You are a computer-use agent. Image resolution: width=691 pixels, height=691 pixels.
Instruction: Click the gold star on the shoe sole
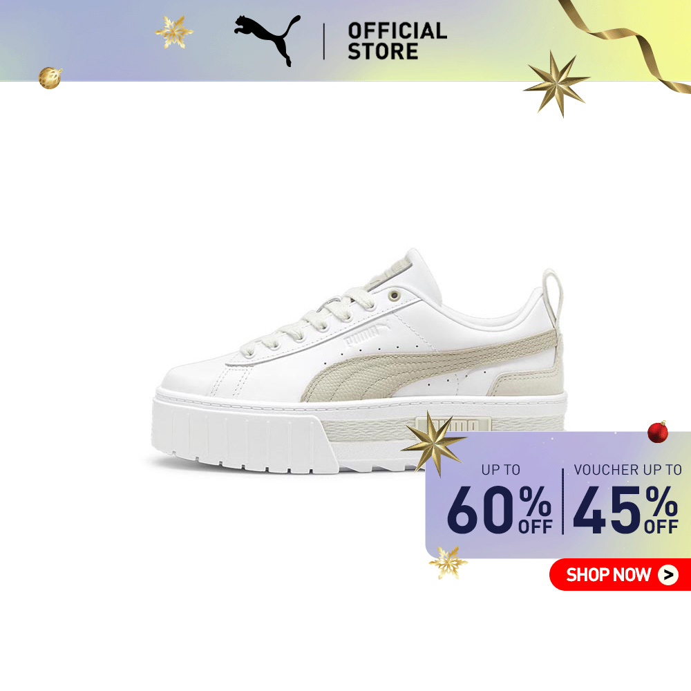433,444
